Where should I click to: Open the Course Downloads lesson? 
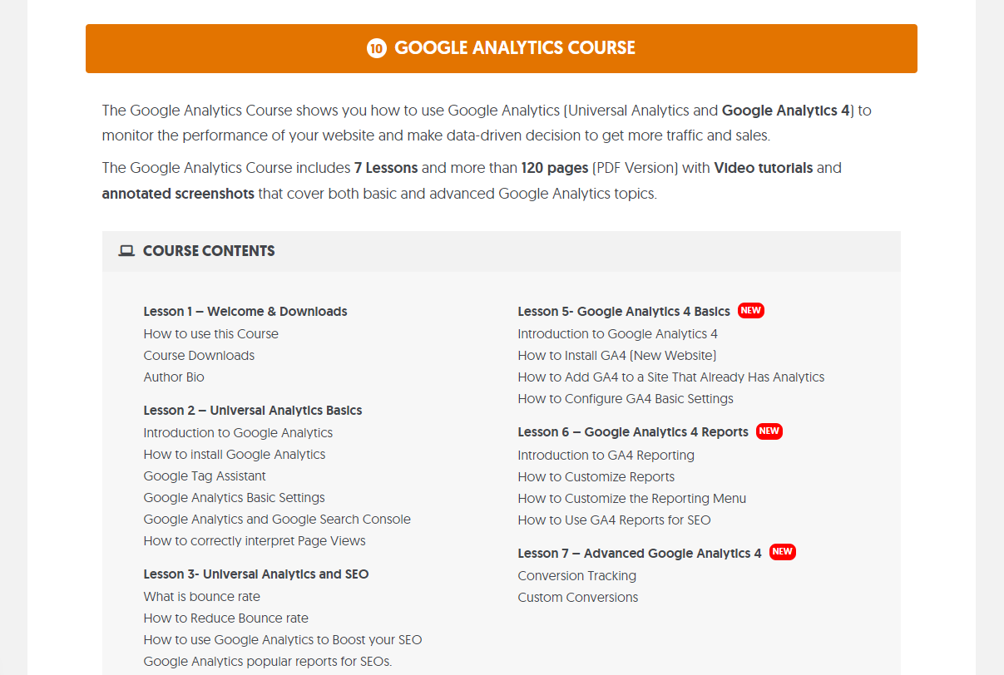click(x=199, y=355)
